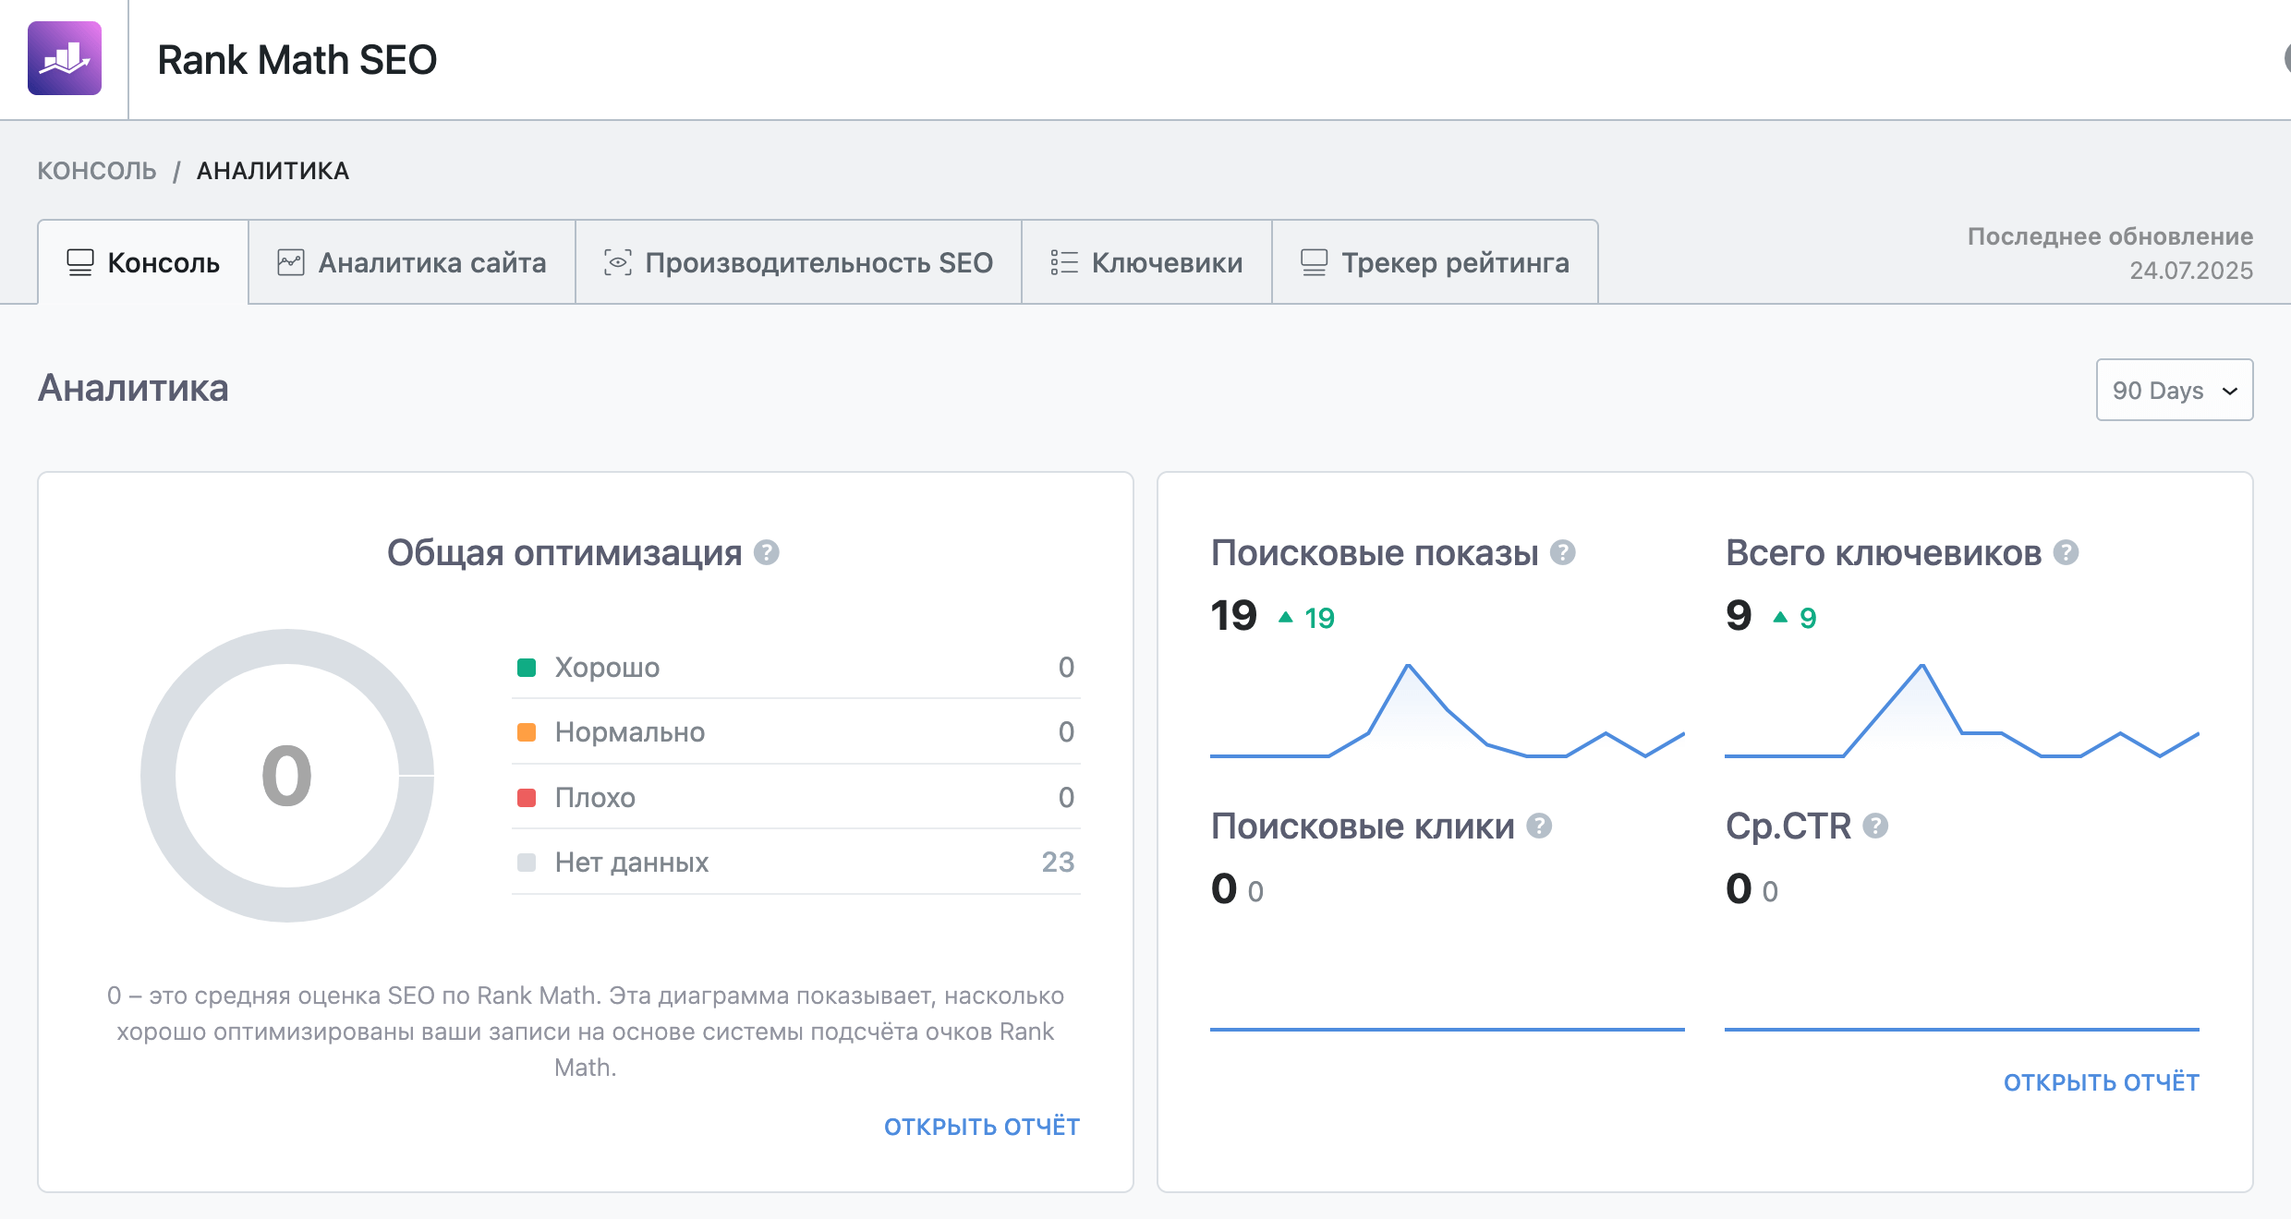The height and width of the screenshot is (1219, 2291).
Task: Open report link under Общая оптимизация card
Action: [982, 1127]
